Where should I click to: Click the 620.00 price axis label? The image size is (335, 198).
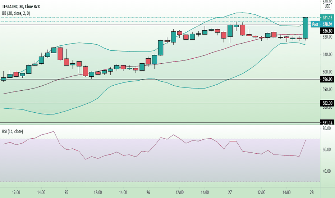pos(327,37)
